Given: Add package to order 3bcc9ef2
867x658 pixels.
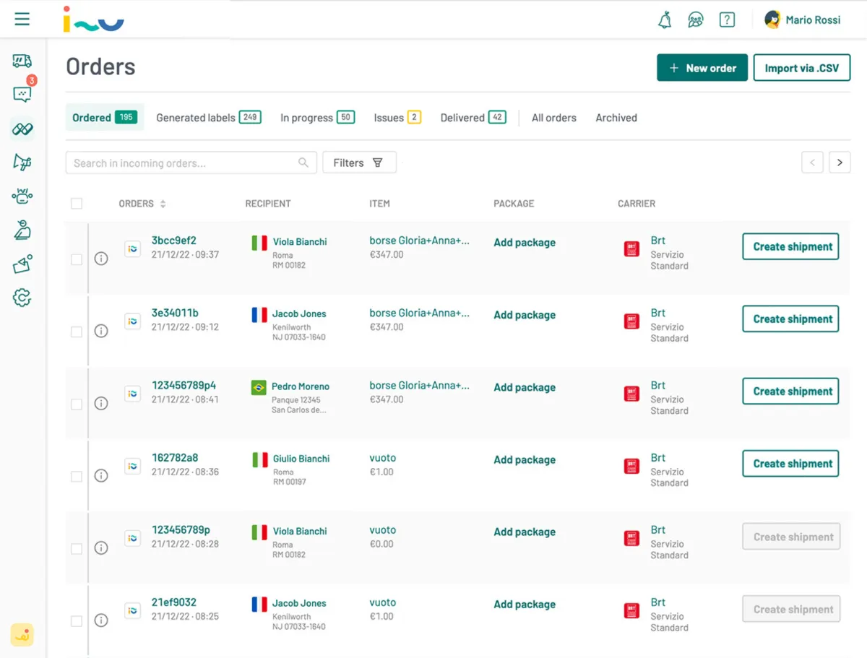Looking at the screenshot, I should [x=525, y=243].
